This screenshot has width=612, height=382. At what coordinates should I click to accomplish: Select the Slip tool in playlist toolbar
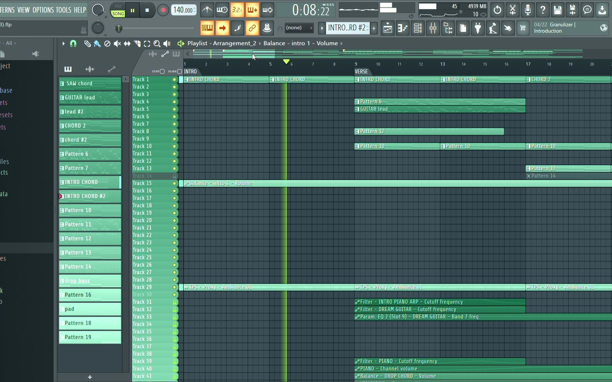click(127, 44)
